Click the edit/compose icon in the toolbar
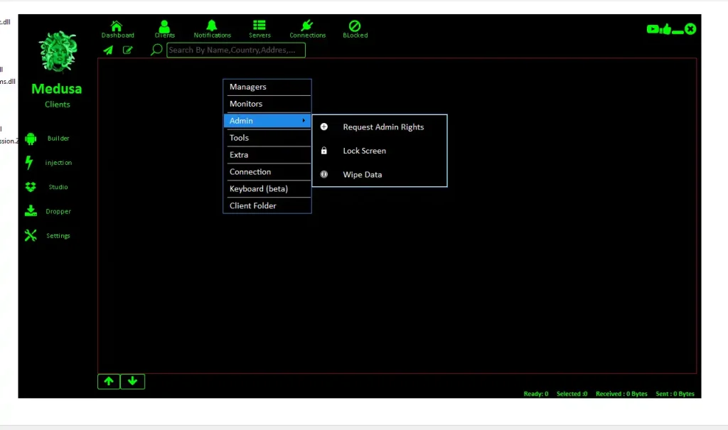This screenshot has width=728, height=430. click(x=128, y=50)
